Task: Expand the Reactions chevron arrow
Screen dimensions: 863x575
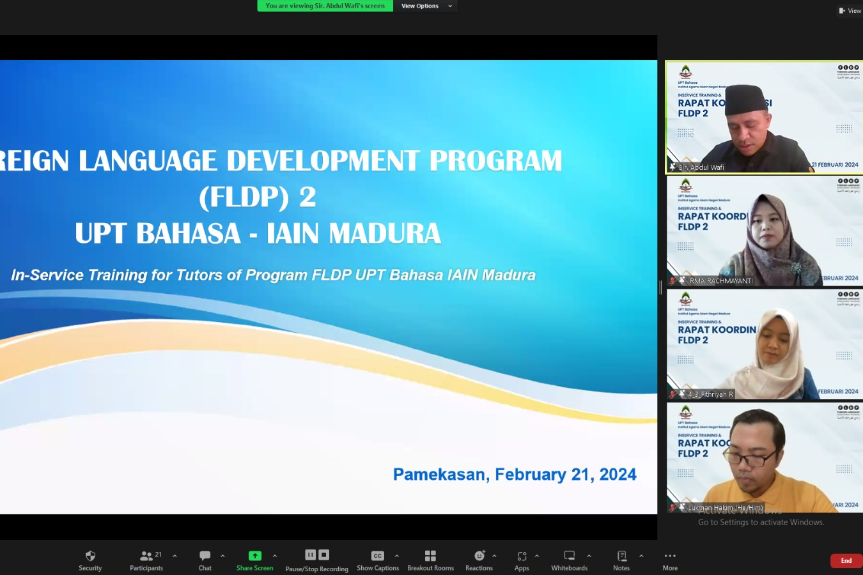Action: tap(494, 555)
